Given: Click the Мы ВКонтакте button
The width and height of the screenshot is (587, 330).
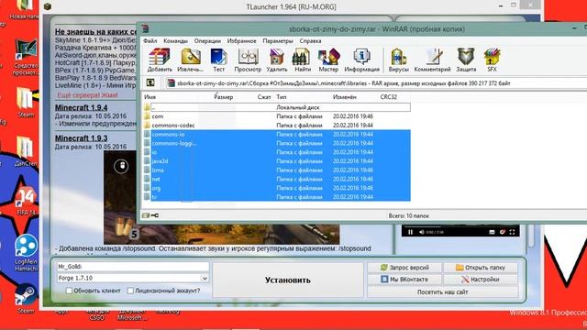Looking at the screenshot, I should [404, 279].
